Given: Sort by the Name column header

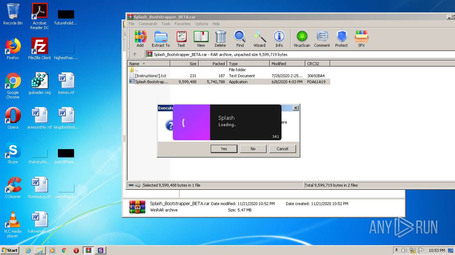Looking at the screenshot, I should tap(149, 64).
